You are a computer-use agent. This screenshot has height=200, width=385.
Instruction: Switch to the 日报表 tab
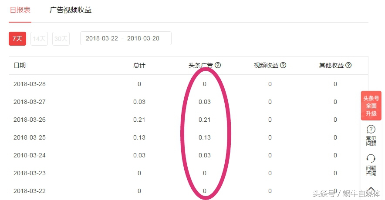point(20,10)
